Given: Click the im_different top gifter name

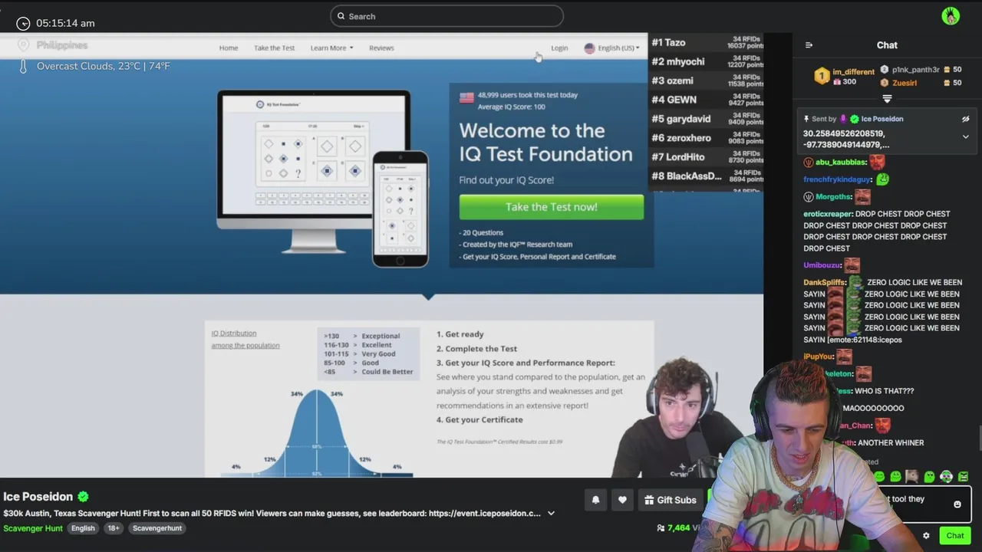Looking at the screenshot, I should 854,71.
